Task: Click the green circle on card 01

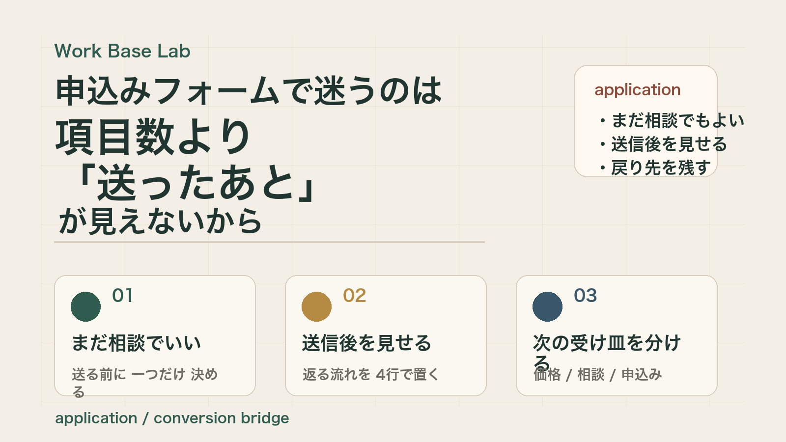Action: (85, 306)
